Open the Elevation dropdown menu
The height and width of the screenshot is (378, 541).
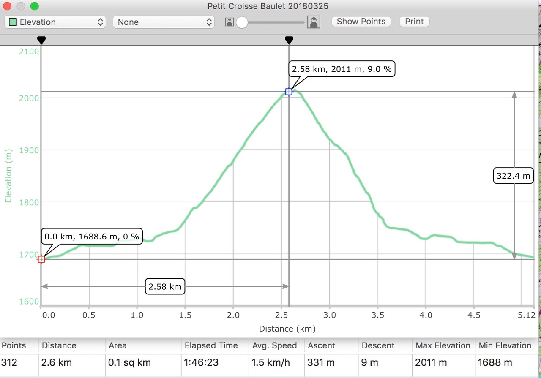click(x=55, y=22)
